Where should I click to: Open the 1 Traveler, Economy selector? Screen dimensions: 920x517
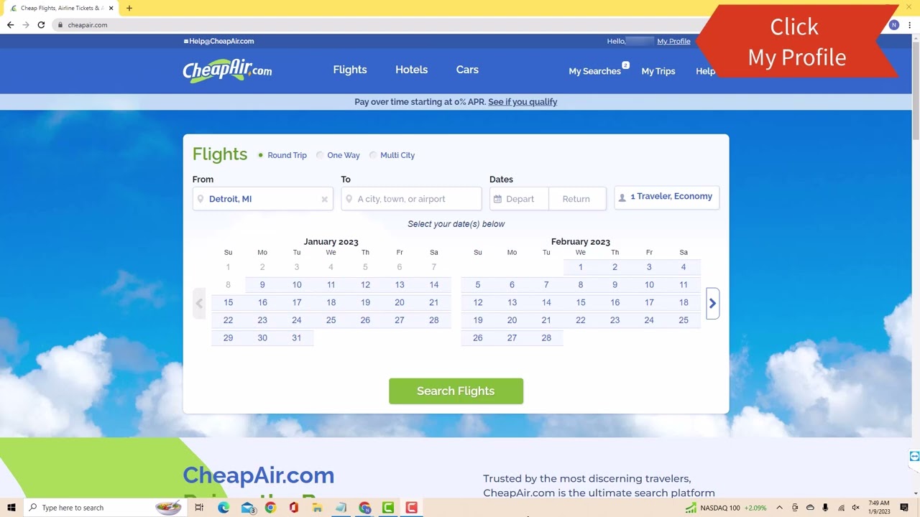666,197
